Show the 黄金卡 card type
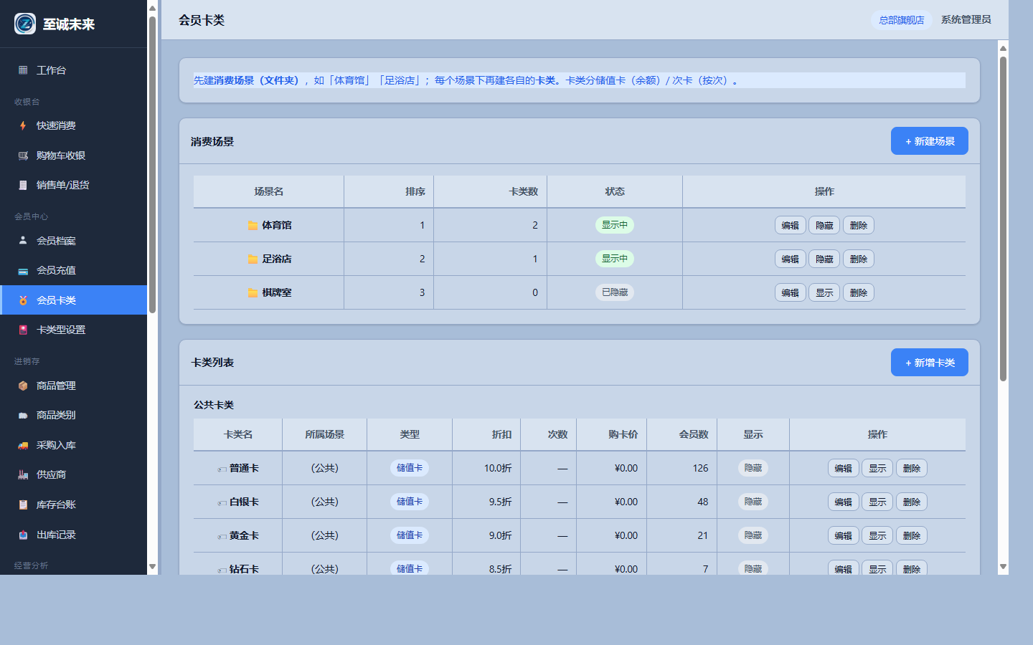Viewport: 1033px width, 645px height. click(877, 535)
